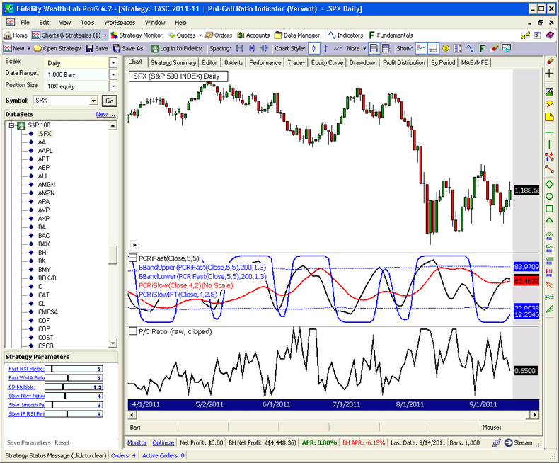Screen dimensions: 559x463
Task: Choose the diamond shape drawing tool
Action: [549, 183]
